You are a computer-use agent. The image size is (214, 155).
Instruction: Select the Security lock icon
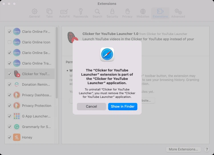(112, 13)
